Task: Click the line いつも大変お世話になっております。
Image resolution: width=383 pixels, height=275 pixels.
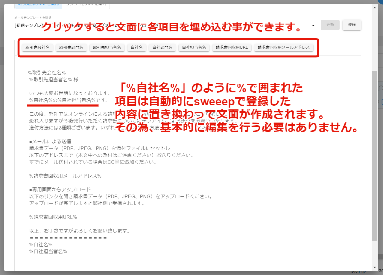Action: 70,94
